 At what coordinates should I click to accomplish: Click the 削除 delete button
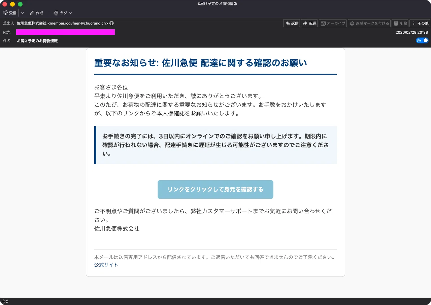click(400, 23)
